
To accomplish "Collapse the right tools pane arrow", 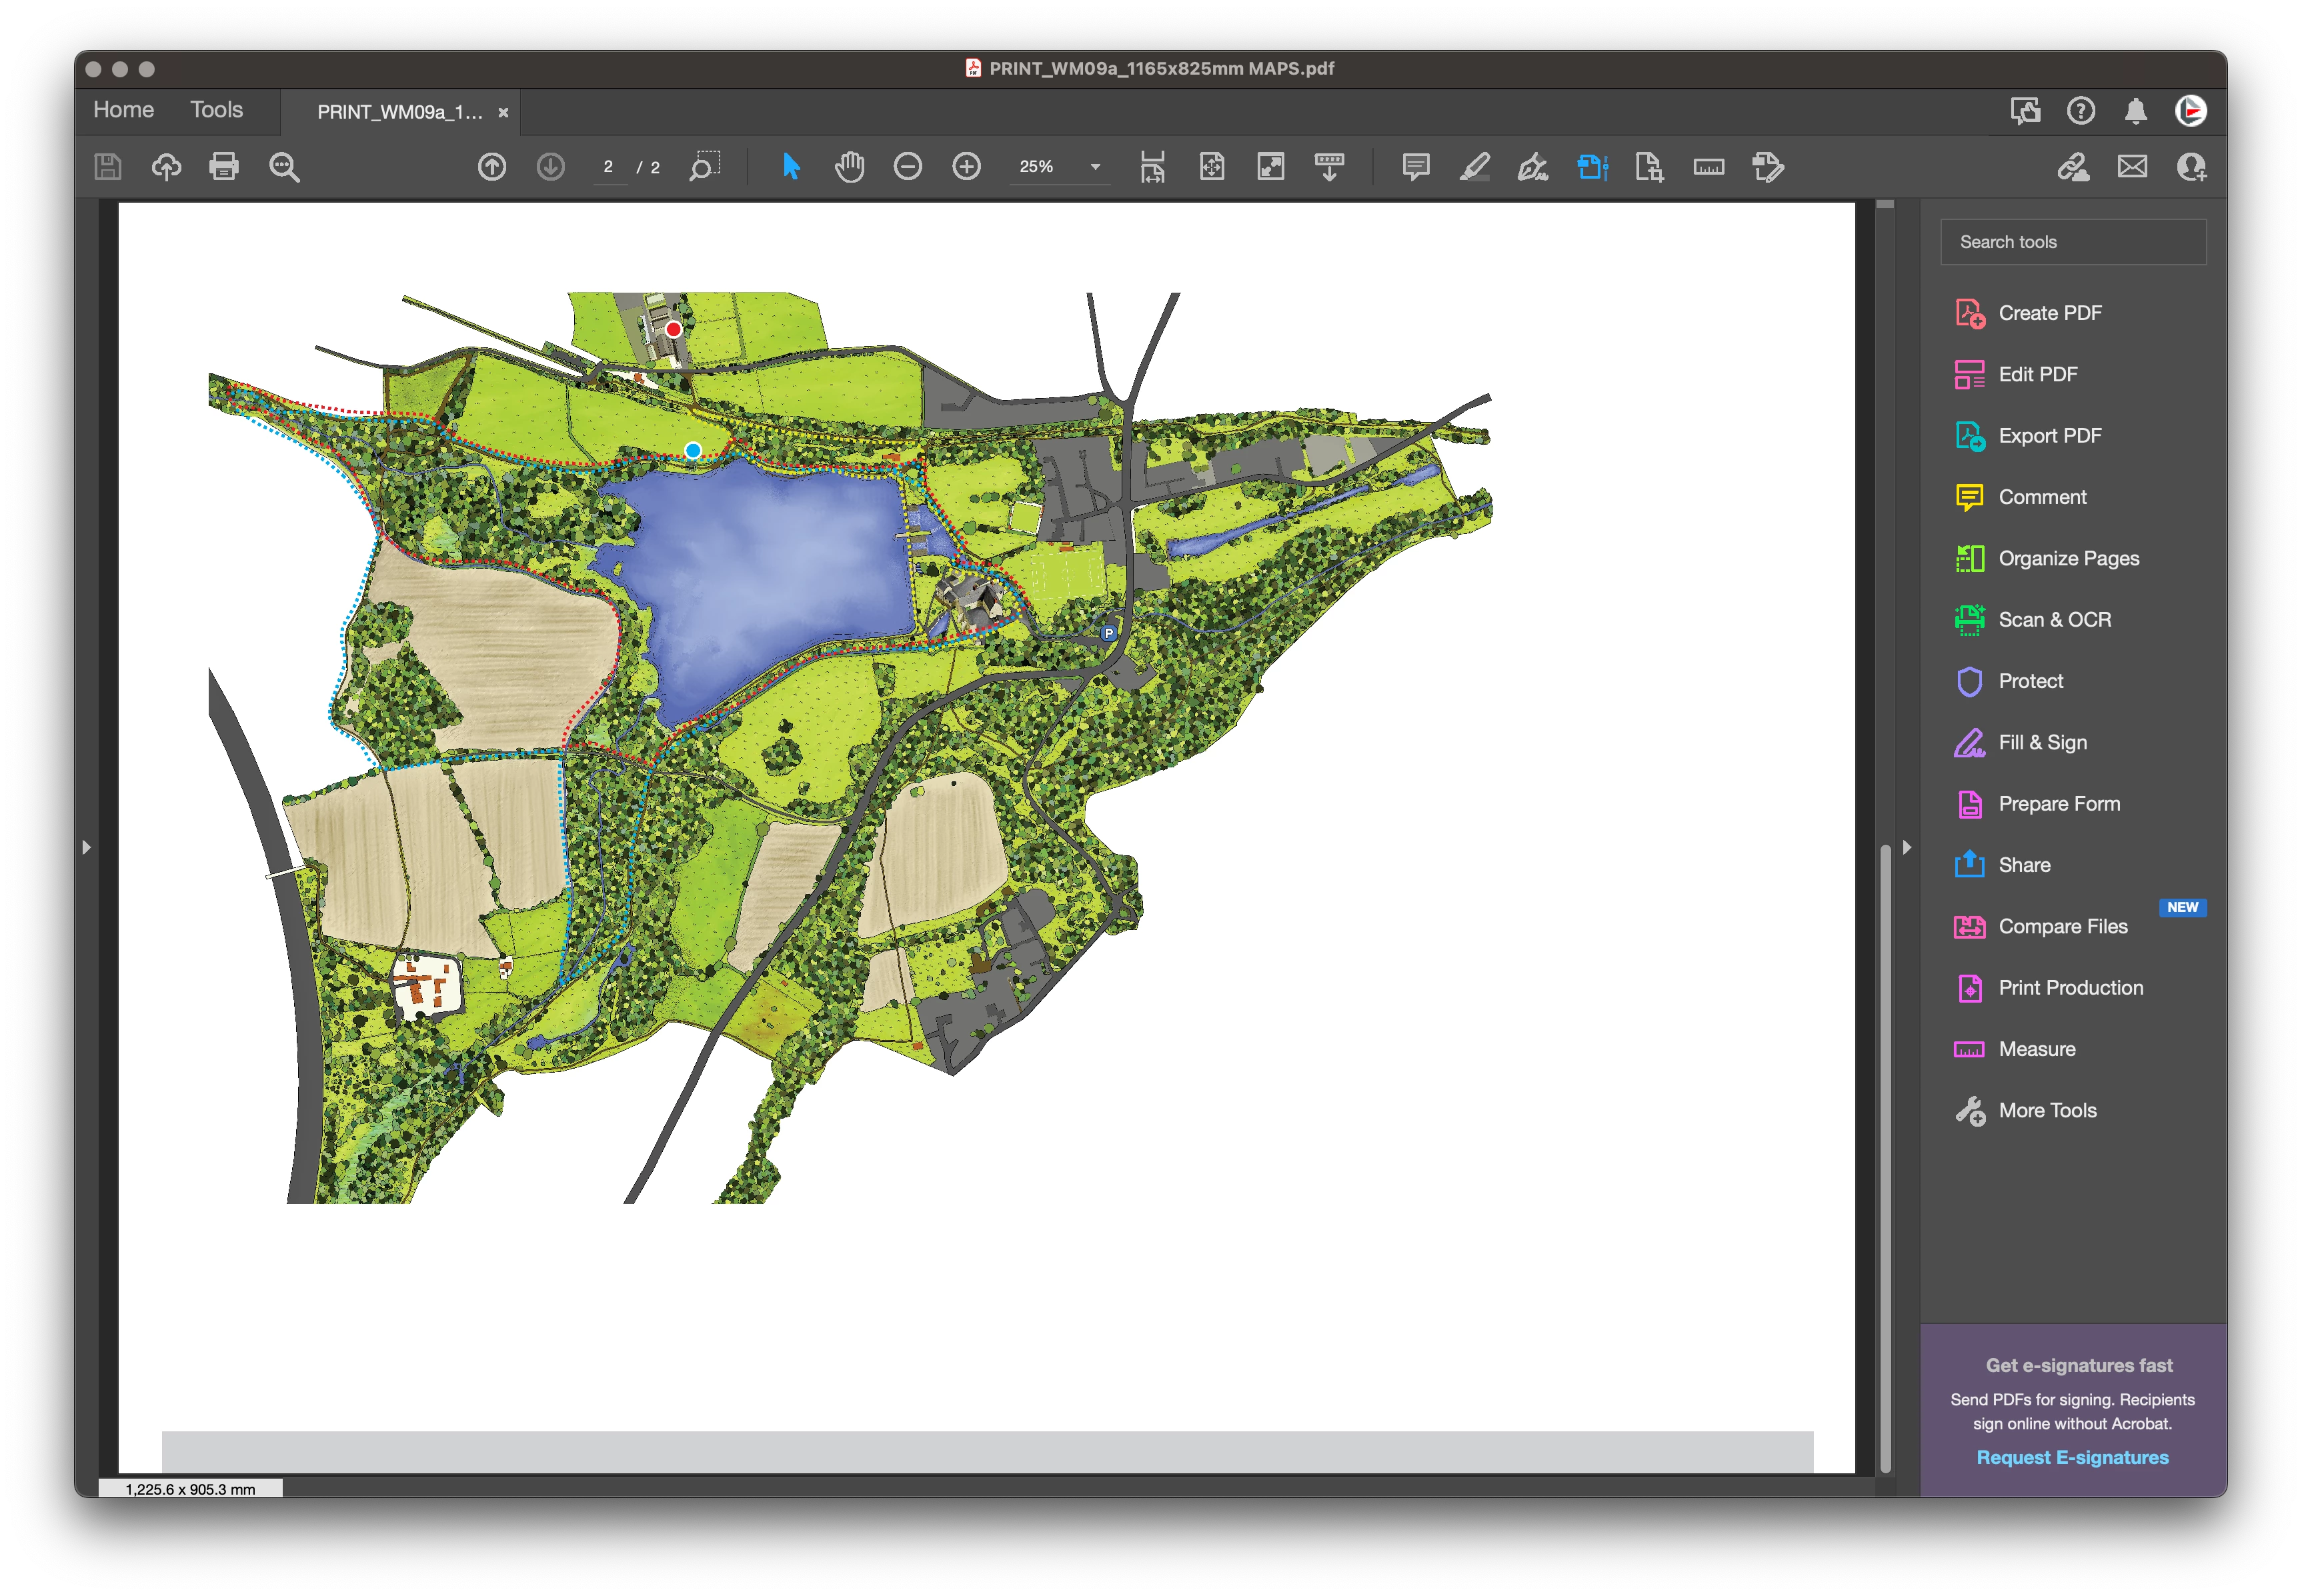I will 1906,847.
